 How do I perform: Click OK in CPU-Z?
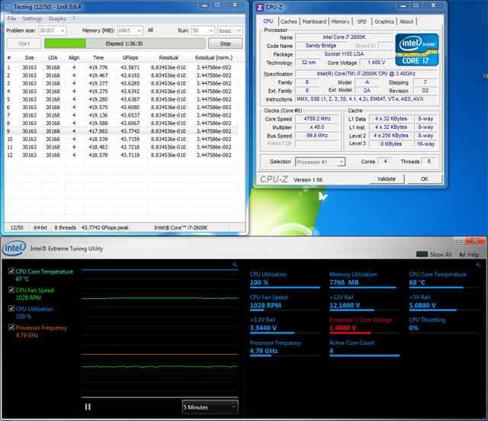pos(425,179)
